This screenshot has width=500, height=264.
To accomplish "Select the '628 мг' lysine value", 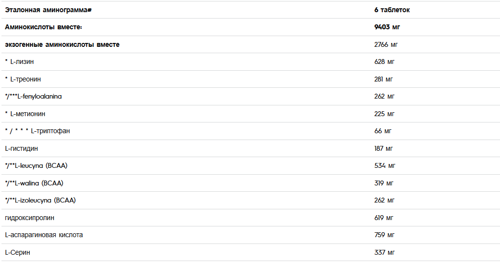I will pos(384,62).
